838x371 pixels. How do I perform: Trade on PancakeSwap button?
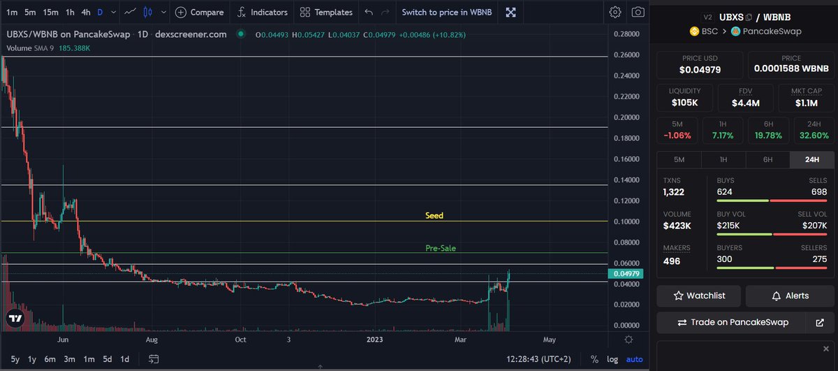tap(733, 322)
